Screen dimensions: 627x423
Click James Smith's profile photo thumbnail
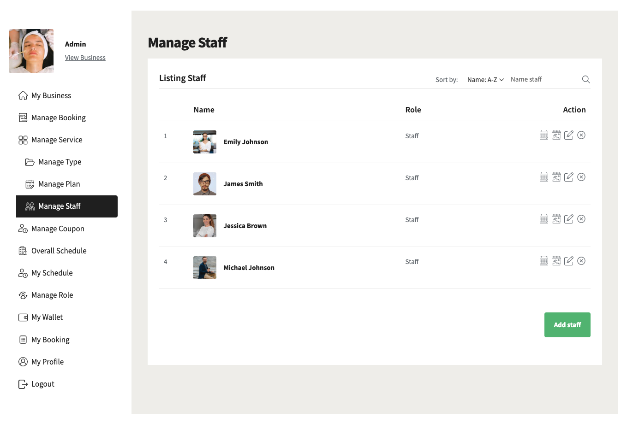pos(204,183)
